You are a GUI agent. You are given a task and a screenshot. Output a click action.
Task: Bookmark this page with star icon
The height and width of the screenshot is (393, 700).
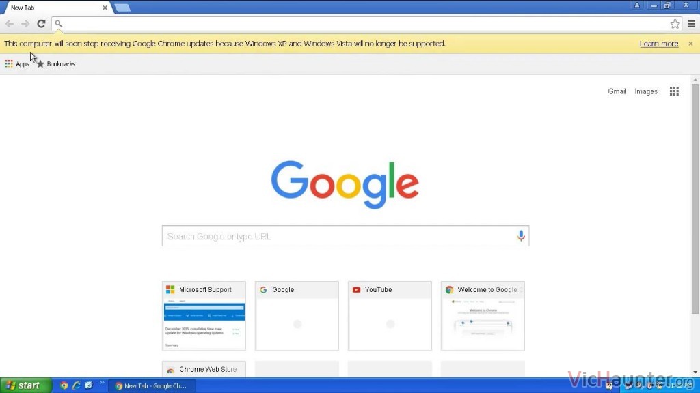coord(675,24)
